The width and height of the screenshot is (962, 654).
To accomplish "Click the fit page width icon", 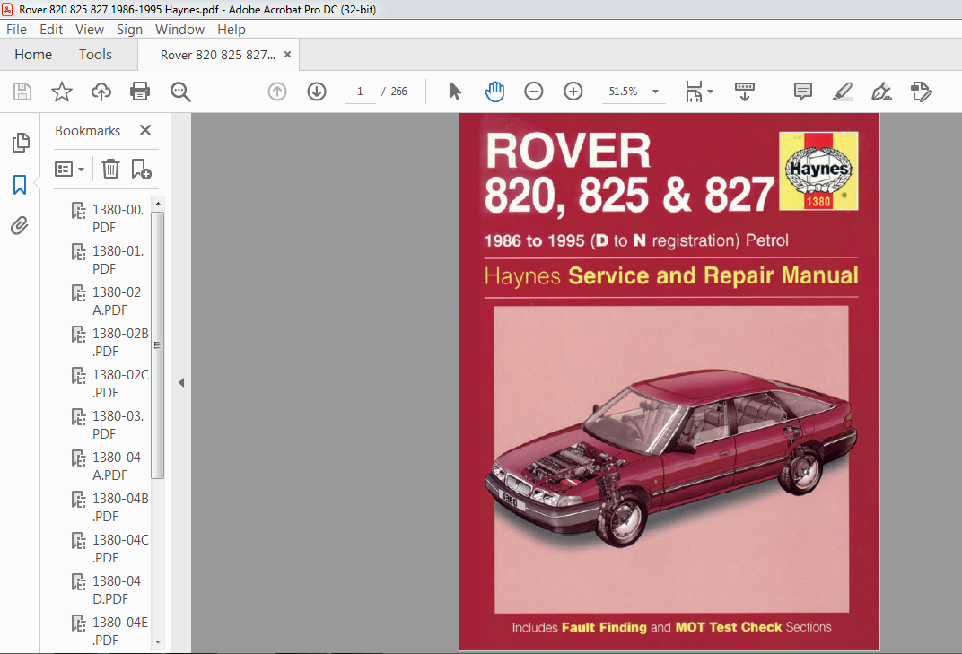I will tap(694, 92).
